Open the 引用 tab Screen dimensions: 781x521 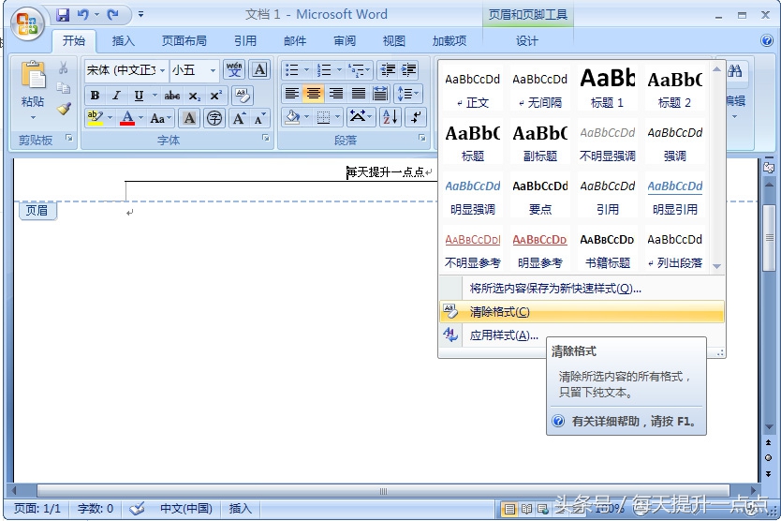pyautogui.click(x=245, y=41)
